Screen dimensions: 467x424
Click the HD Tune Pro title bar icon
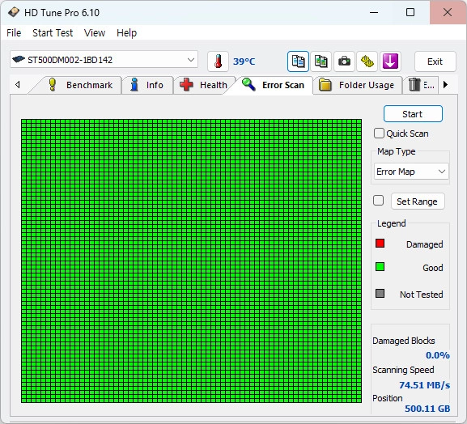point(14,12)
